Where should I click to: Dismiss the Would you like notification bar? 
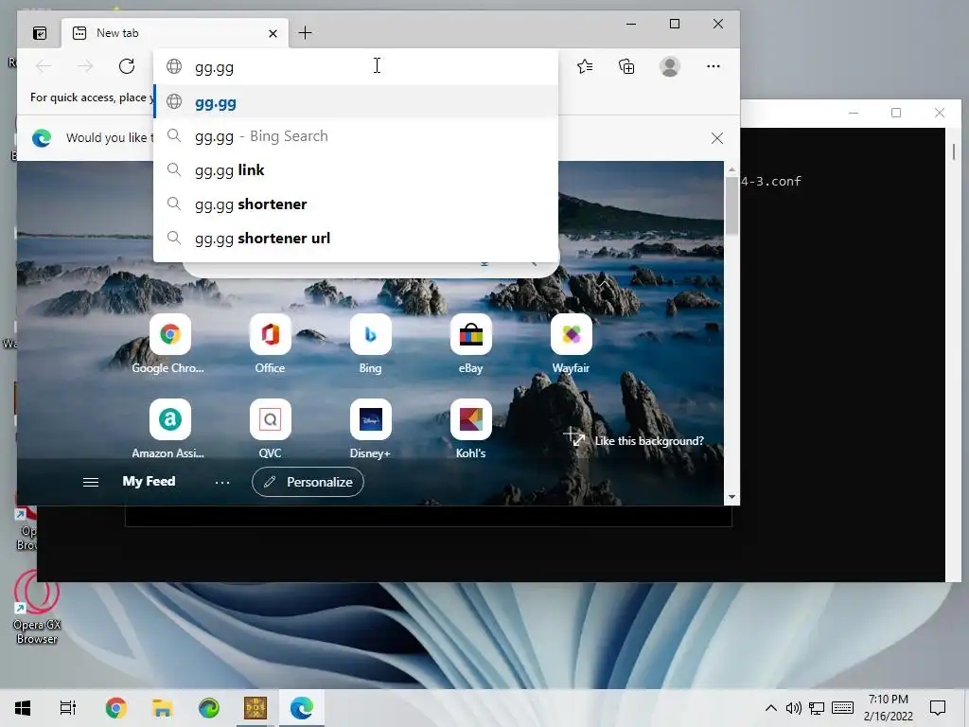click(x=717, y=138)
